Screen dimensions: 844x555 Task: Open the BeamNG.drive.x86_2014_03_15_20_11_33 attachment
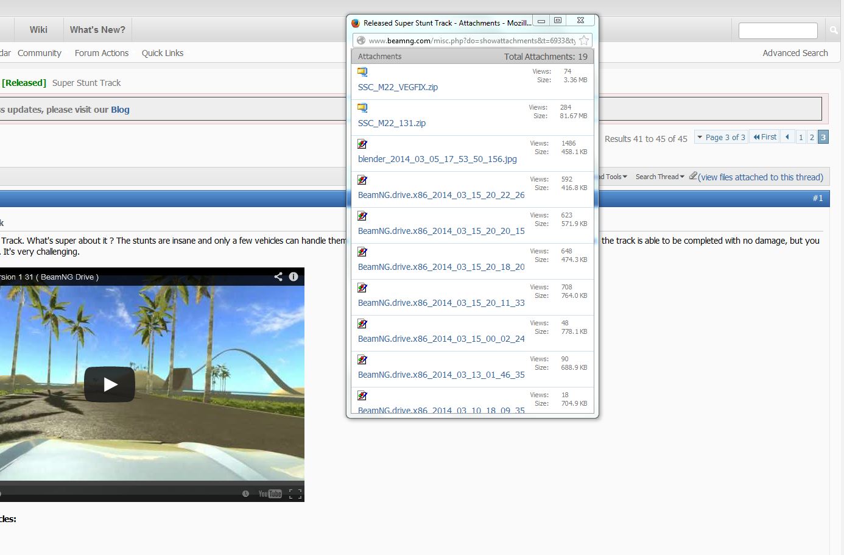tap(441, 303)
